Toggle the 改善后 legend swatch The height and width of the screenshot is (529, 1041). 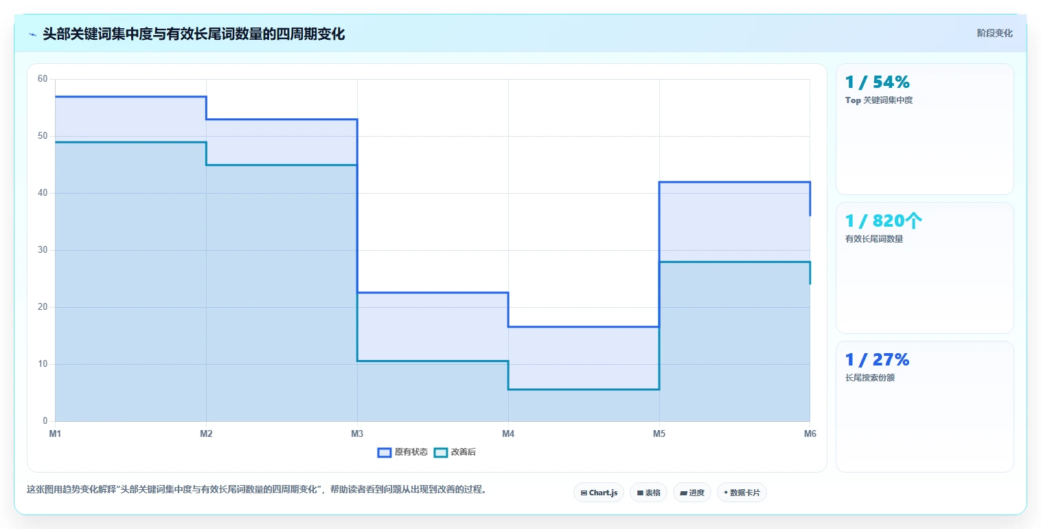click(x=441, y=452)
